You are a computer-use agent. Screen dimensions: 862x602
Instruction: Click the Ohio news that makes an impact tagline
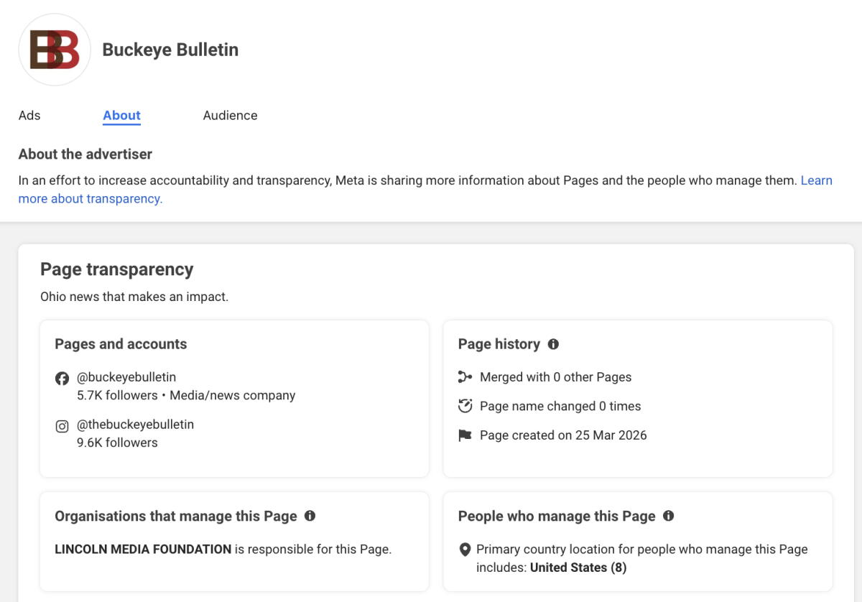134,297
